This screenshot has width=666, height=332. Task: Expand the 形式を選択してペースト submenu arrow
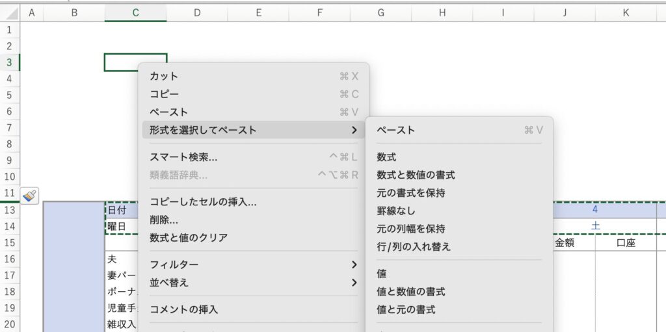tap(354, 131)
